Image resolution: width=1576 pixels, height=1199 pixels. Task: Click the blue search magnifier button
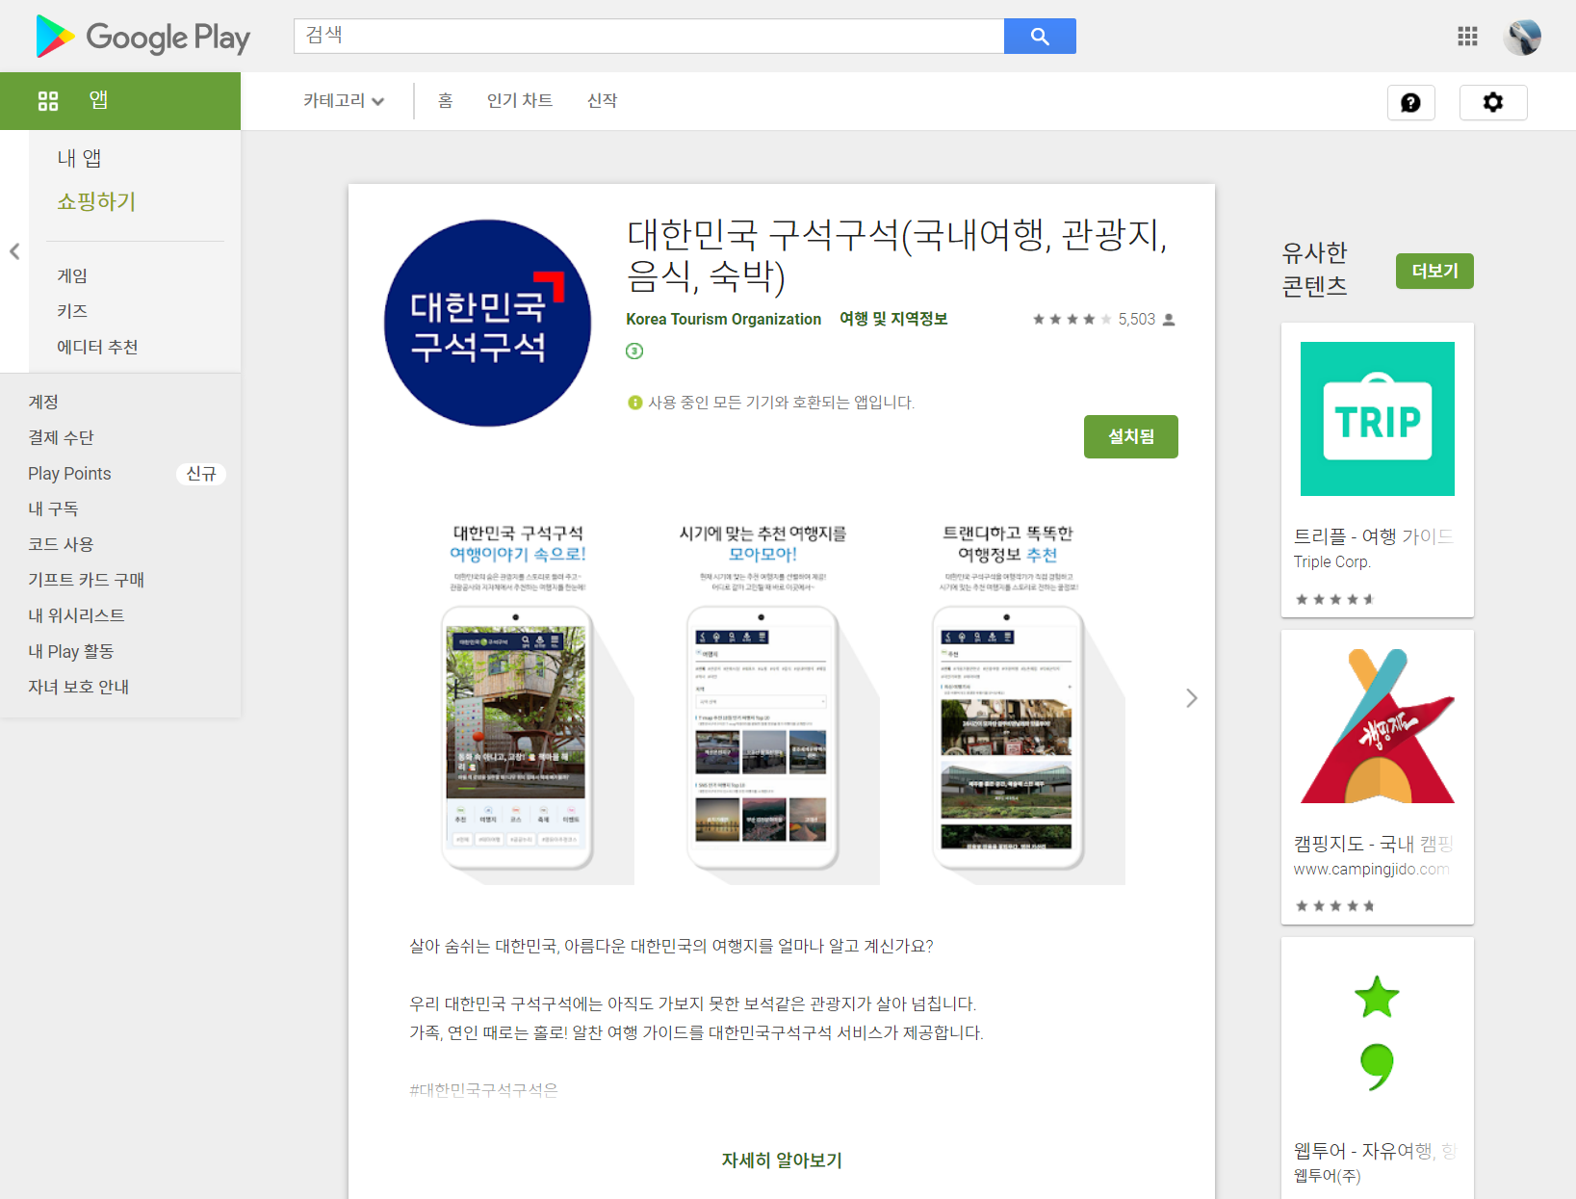click(x=1040, y=37)
